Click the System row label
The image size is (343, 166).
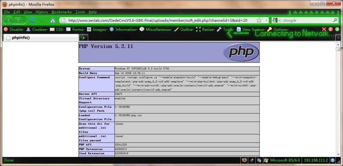[x=85, y=69]
